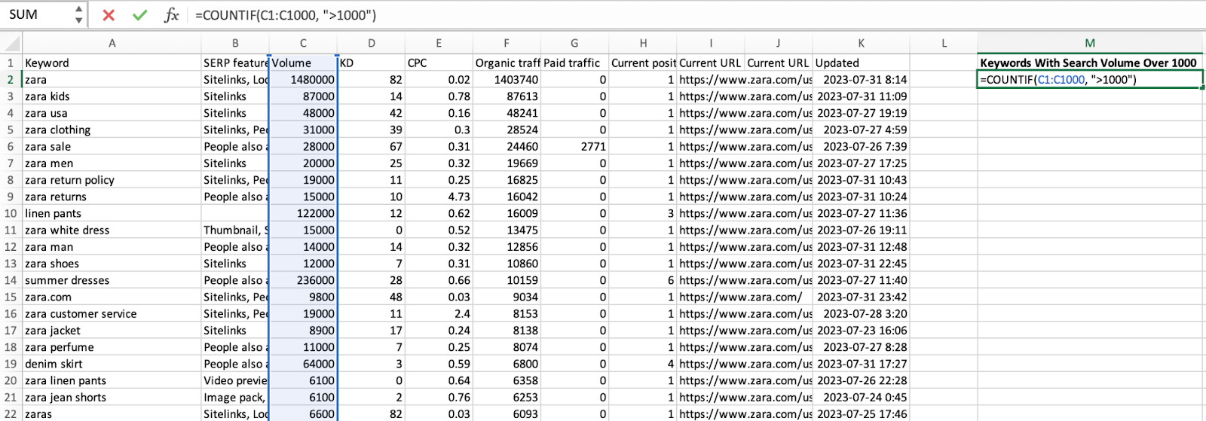This screenshot has width=1206, height=421.
Task: Select the 'zara.com' keyword cell
Action: pos(112,297)
